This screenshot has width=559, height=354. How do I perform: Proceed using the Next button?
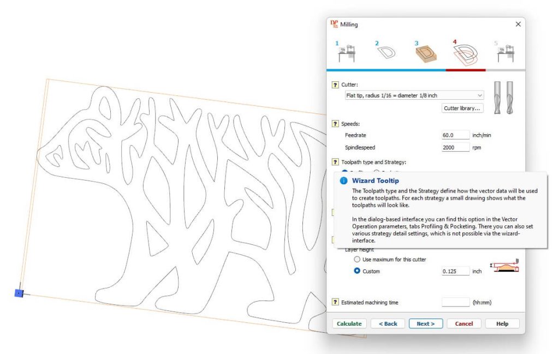click(426, 324)
